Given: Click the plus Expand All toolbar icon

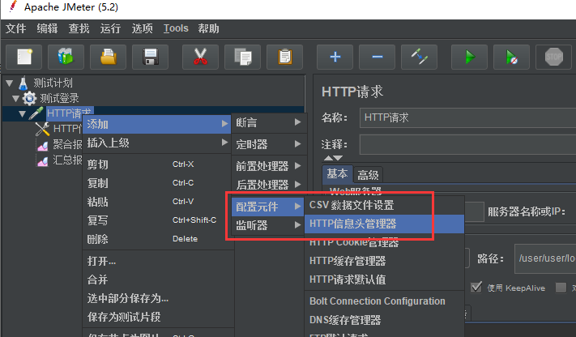Looking at the screenshot, I should click(335, 57).
